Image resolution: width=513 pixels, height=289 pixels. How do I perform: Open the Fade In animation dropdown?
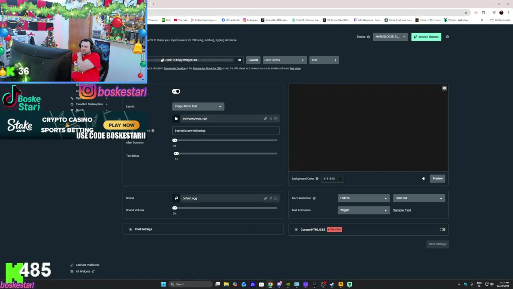[x=364, y=198]
